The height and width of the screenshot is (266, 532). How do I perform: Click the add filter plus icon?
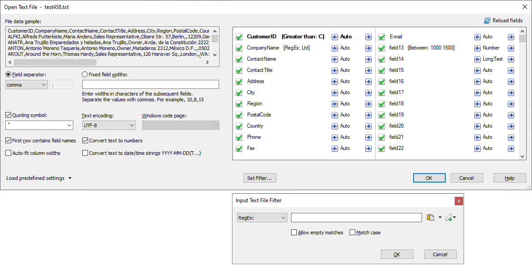coord(449,218)
